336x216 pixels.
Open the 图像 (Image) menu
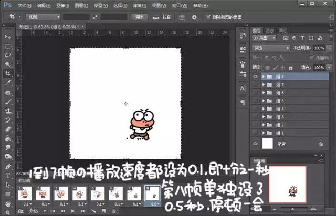62,6
